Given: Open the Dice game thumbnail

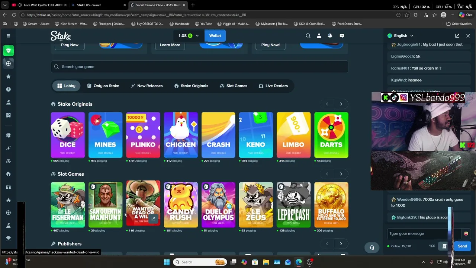Looking at the screenshot, I should pos(68,135).
